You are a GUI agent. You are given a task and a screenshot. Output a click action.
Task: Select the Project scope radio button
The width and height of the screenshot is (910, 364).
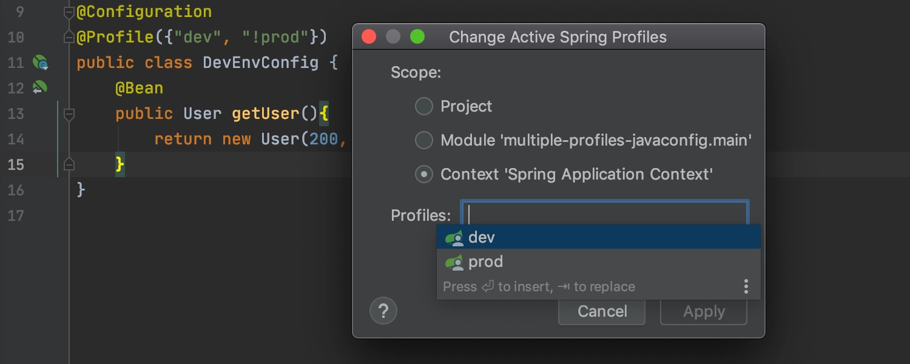(423, 107)
